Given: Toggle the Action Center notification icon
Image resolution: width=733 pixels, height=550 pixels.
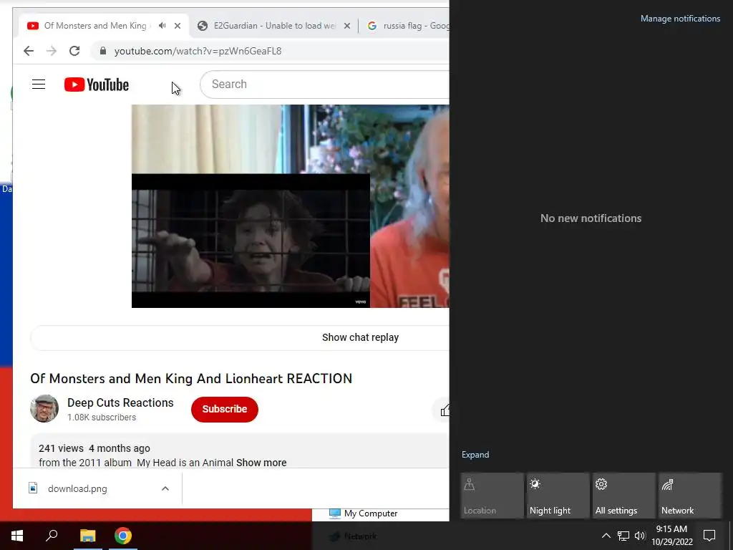Looking at the screenshot, I should point(709,536).
